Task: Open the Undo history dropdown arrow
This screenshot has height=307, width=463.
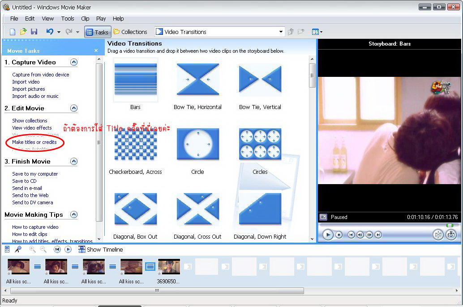Action: click(59, 32)
